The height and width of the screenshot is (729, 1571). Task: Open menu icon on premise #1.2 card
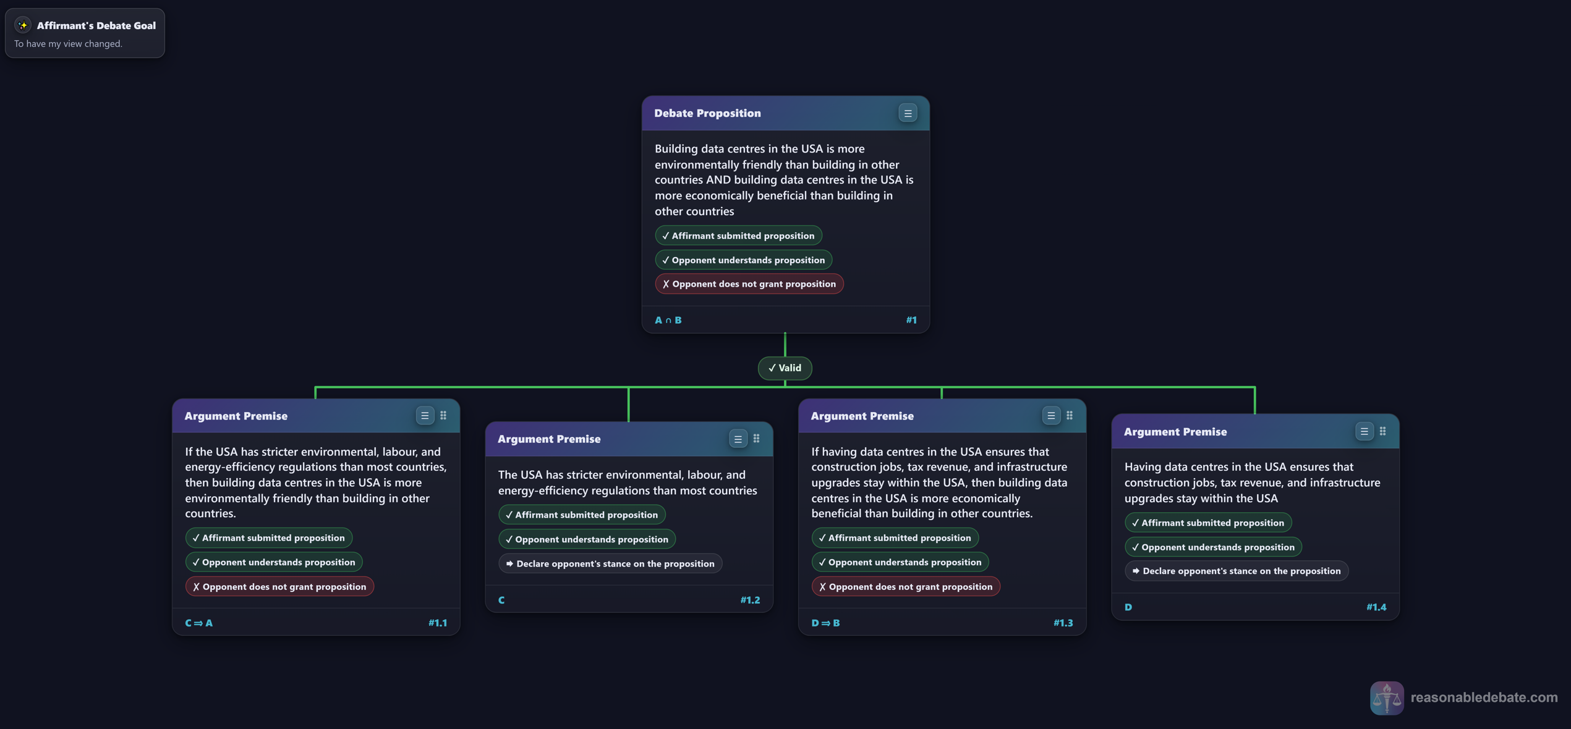[x=737, y=439]
